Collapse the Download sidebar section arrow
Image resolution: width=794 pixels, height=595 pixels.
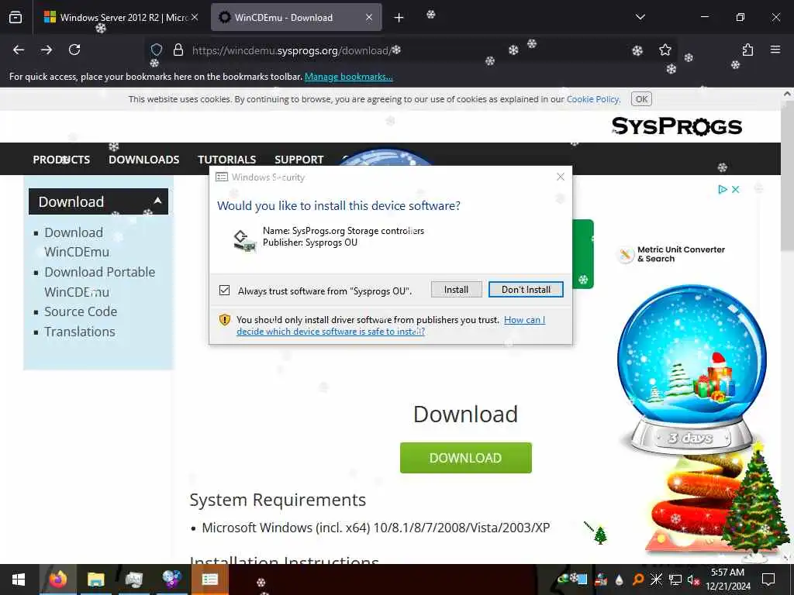[157, 201]
